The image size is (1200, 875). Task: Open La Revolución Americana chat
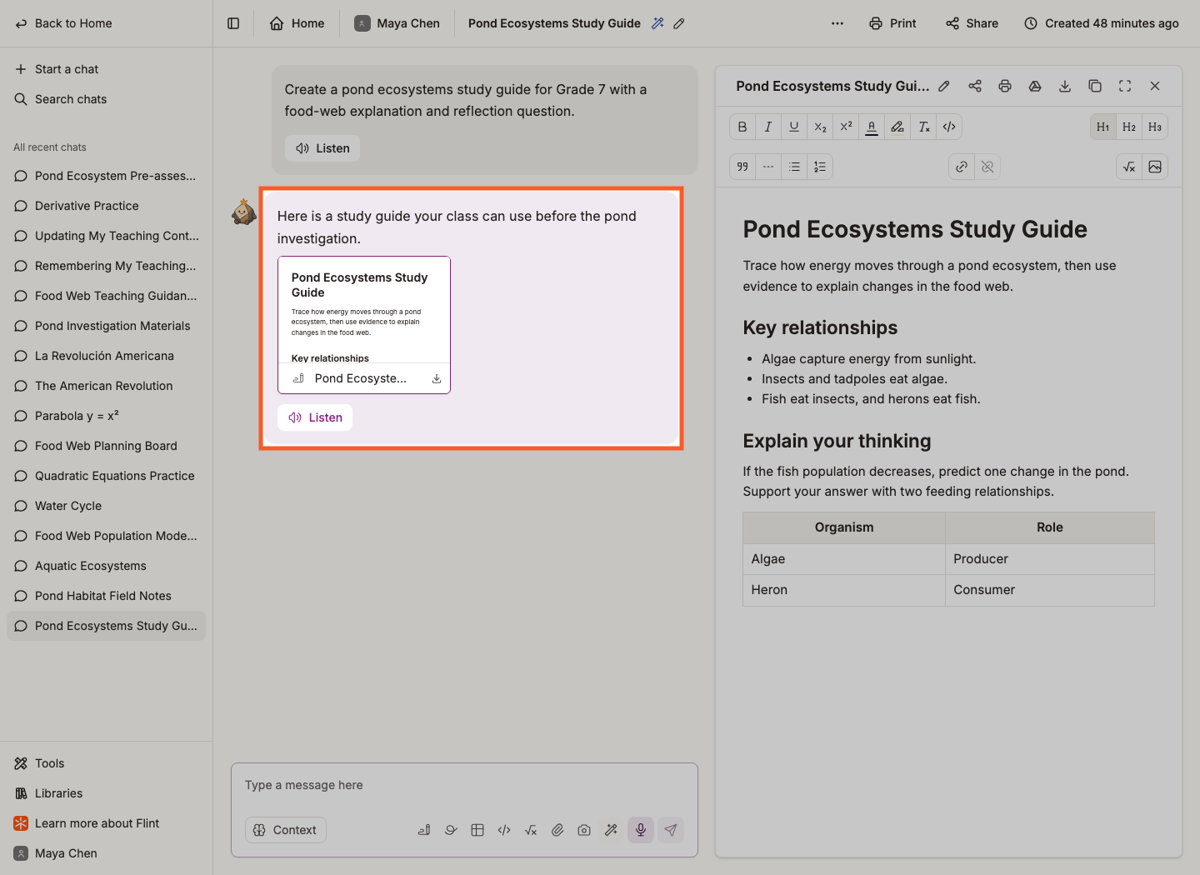click(106, 356)
